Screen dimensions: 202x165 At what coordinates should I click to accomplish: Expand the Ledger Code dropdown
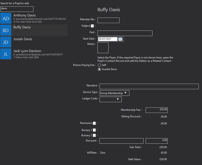pyautogui.click(x=111, y=100)
